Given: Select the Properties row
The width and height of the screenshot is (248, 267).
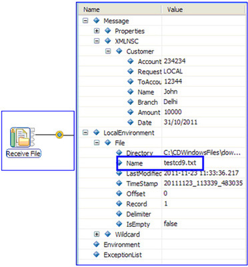Looking at the screenshot, I should (162, 31).
